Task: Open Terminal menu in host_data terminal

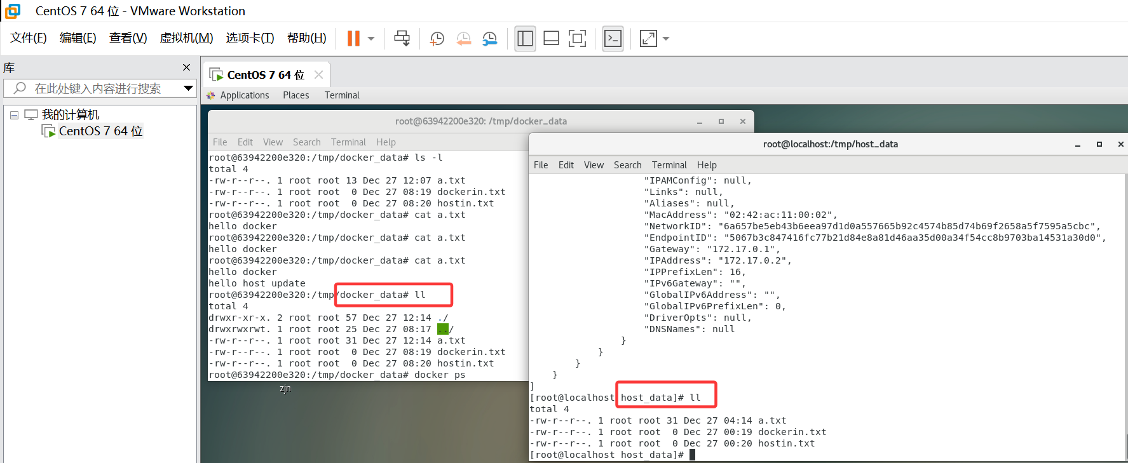Action: pyautogui.click(x=669, y=165)
